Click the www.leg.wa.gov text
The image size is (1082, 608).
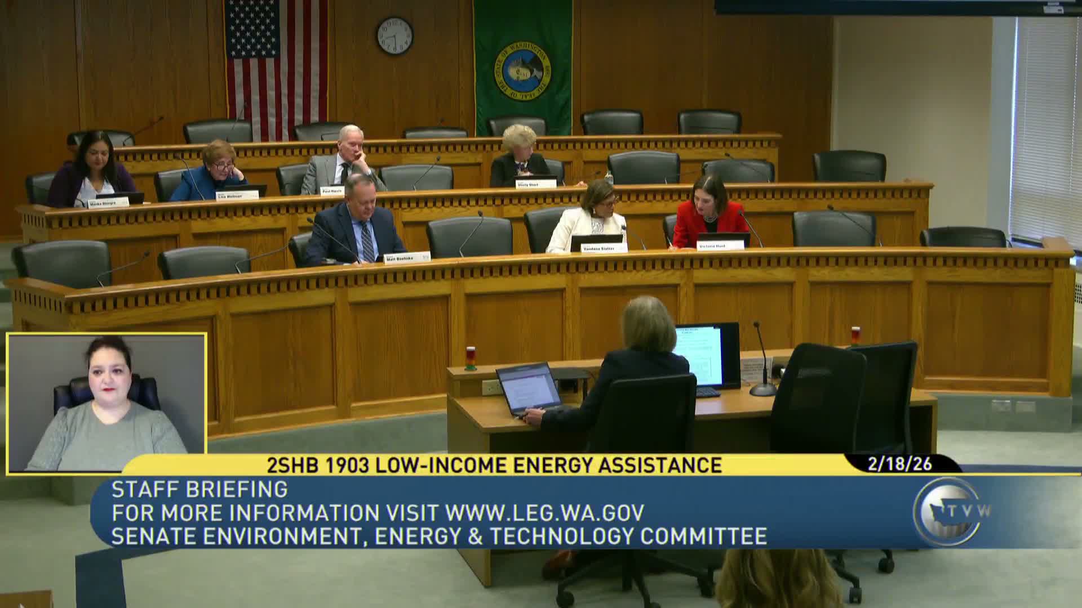[x=544, y=513]
